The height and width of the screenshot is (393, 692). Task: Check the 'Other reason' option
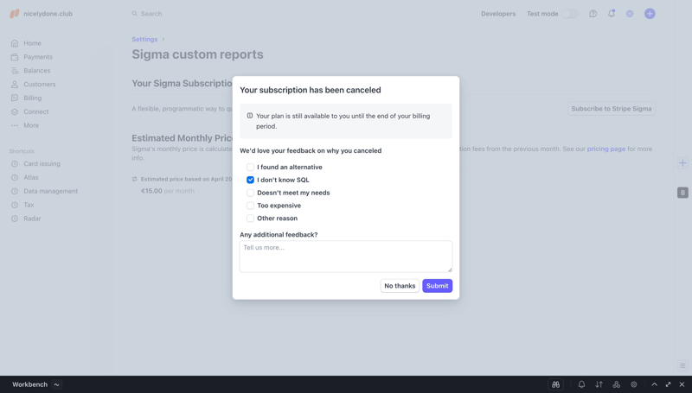point(250,218)
